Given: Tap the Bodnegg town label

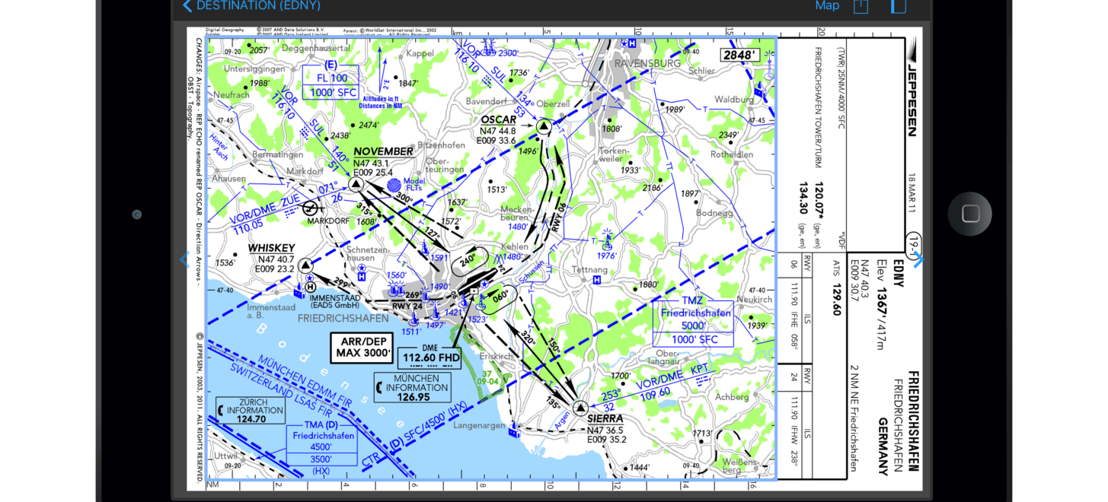Looking at the screenshot, I should click(x=714, y=213).
